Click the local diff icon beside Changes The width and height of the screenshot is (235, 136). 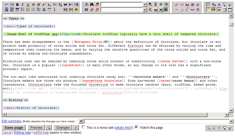[76, 128]
